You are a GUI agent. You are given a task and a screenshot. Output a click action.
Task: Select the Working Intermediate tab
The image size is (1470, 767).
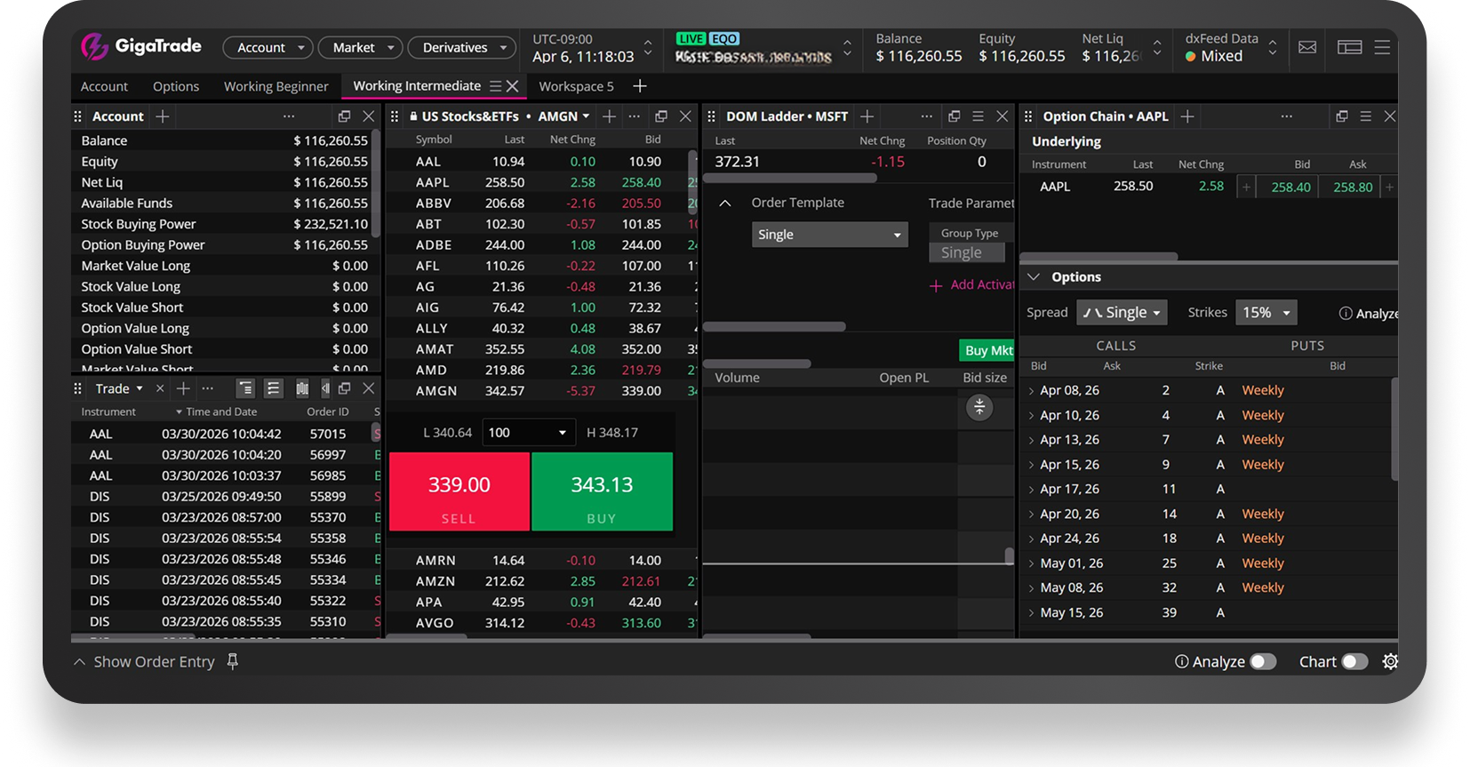(417, 86)
